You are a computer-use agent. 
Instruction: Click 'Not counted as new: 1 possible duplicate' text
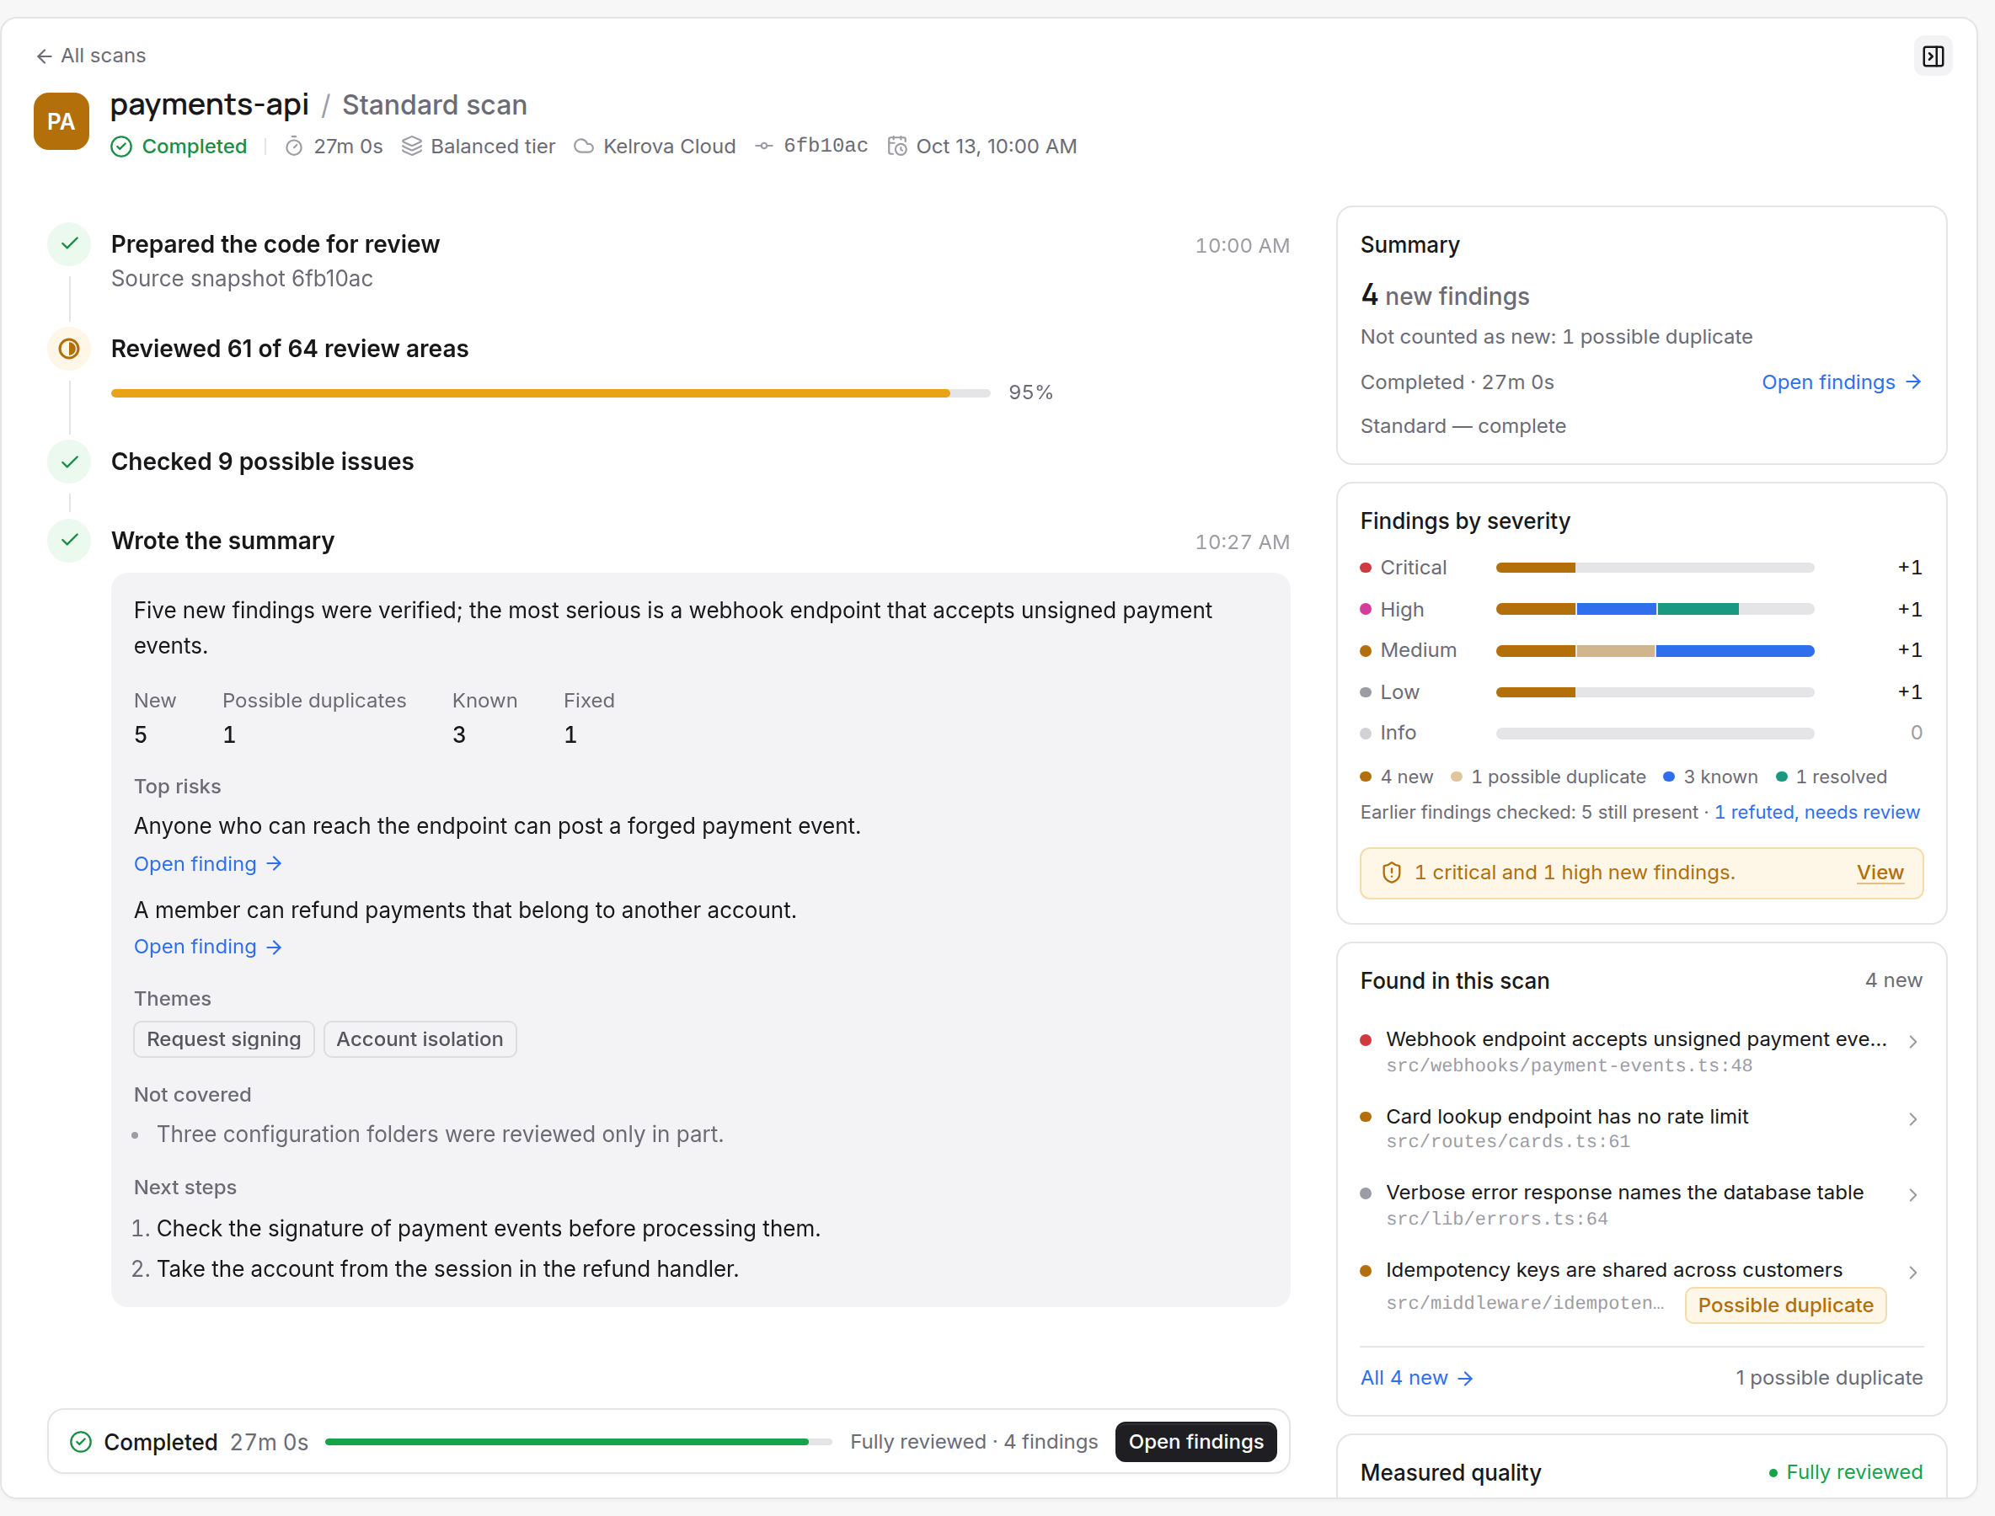click(x=1556, y=337)
